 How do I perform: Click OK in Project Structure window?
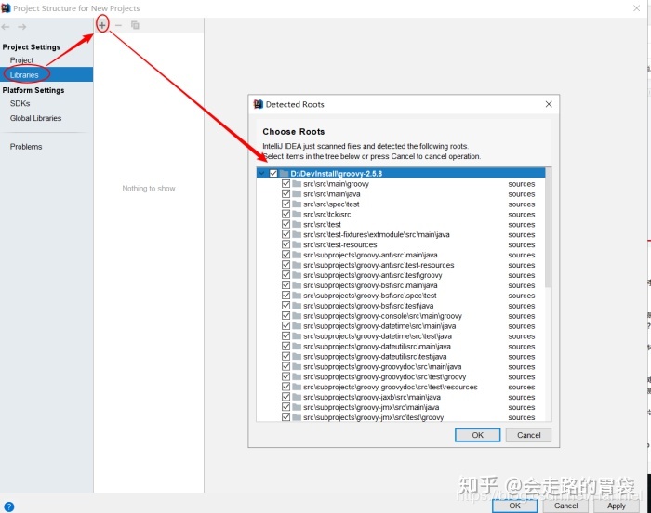point(515,506)
